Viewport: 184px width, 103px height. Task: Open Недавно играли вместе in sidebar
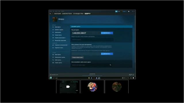pos(60,38)
